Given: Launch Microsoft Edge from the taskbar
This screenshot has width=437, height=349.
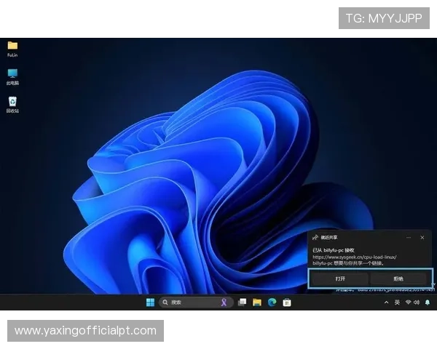Looking at the screenshot, I should point(272,302).
